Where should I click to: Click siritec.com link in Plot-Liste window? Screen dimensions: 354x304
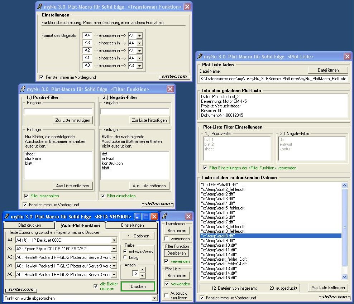click(334, 297)
